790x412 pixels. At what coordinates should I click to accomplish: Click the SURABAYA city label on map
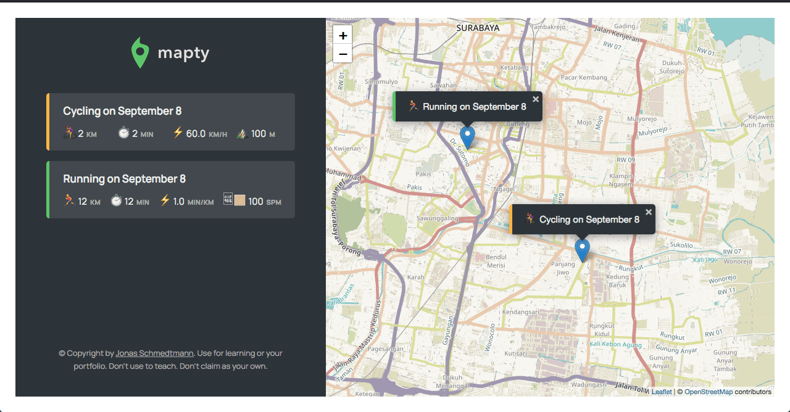pos(478,28)
